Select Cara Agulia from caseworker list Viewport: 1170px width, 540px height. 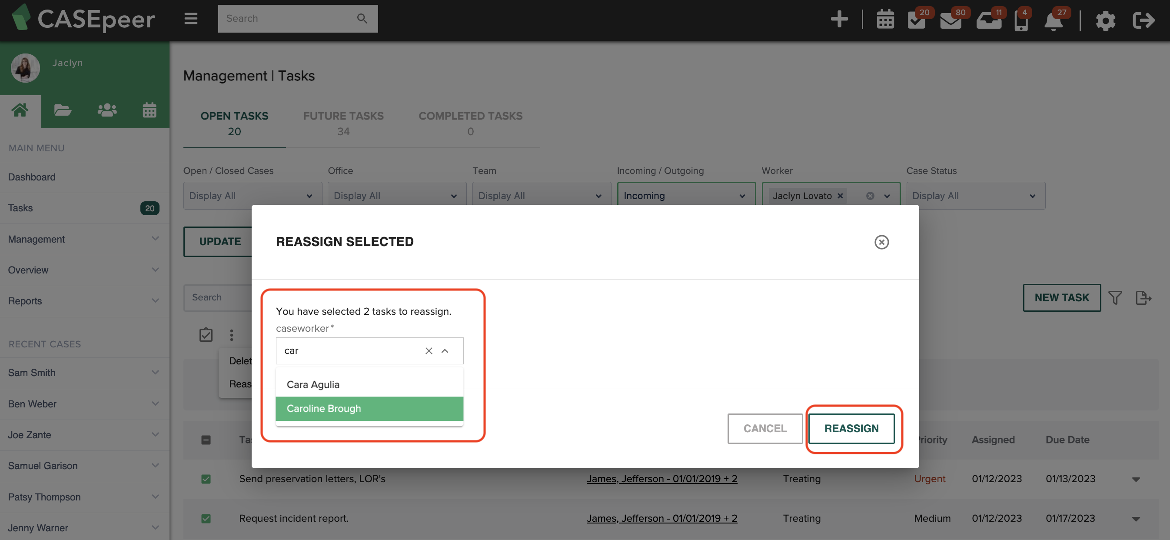369,384
